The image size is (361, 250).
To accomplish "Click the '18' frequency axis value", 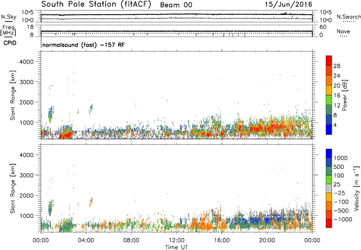I will click(30, 27).
